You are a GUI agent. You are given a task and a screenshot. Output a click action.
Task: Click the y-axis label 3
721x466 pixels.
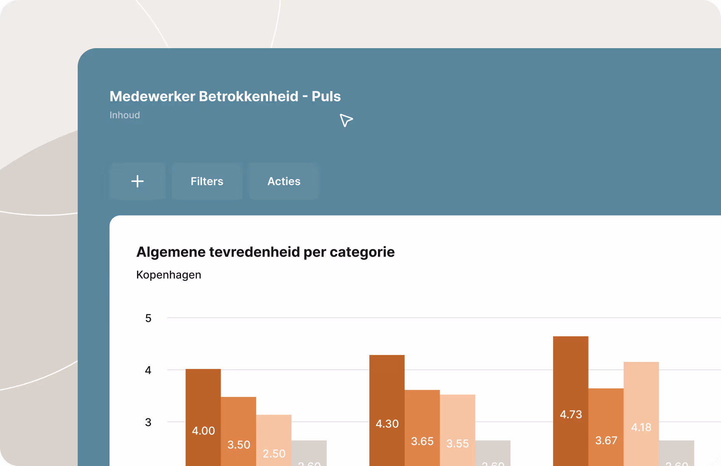[148, 423]
